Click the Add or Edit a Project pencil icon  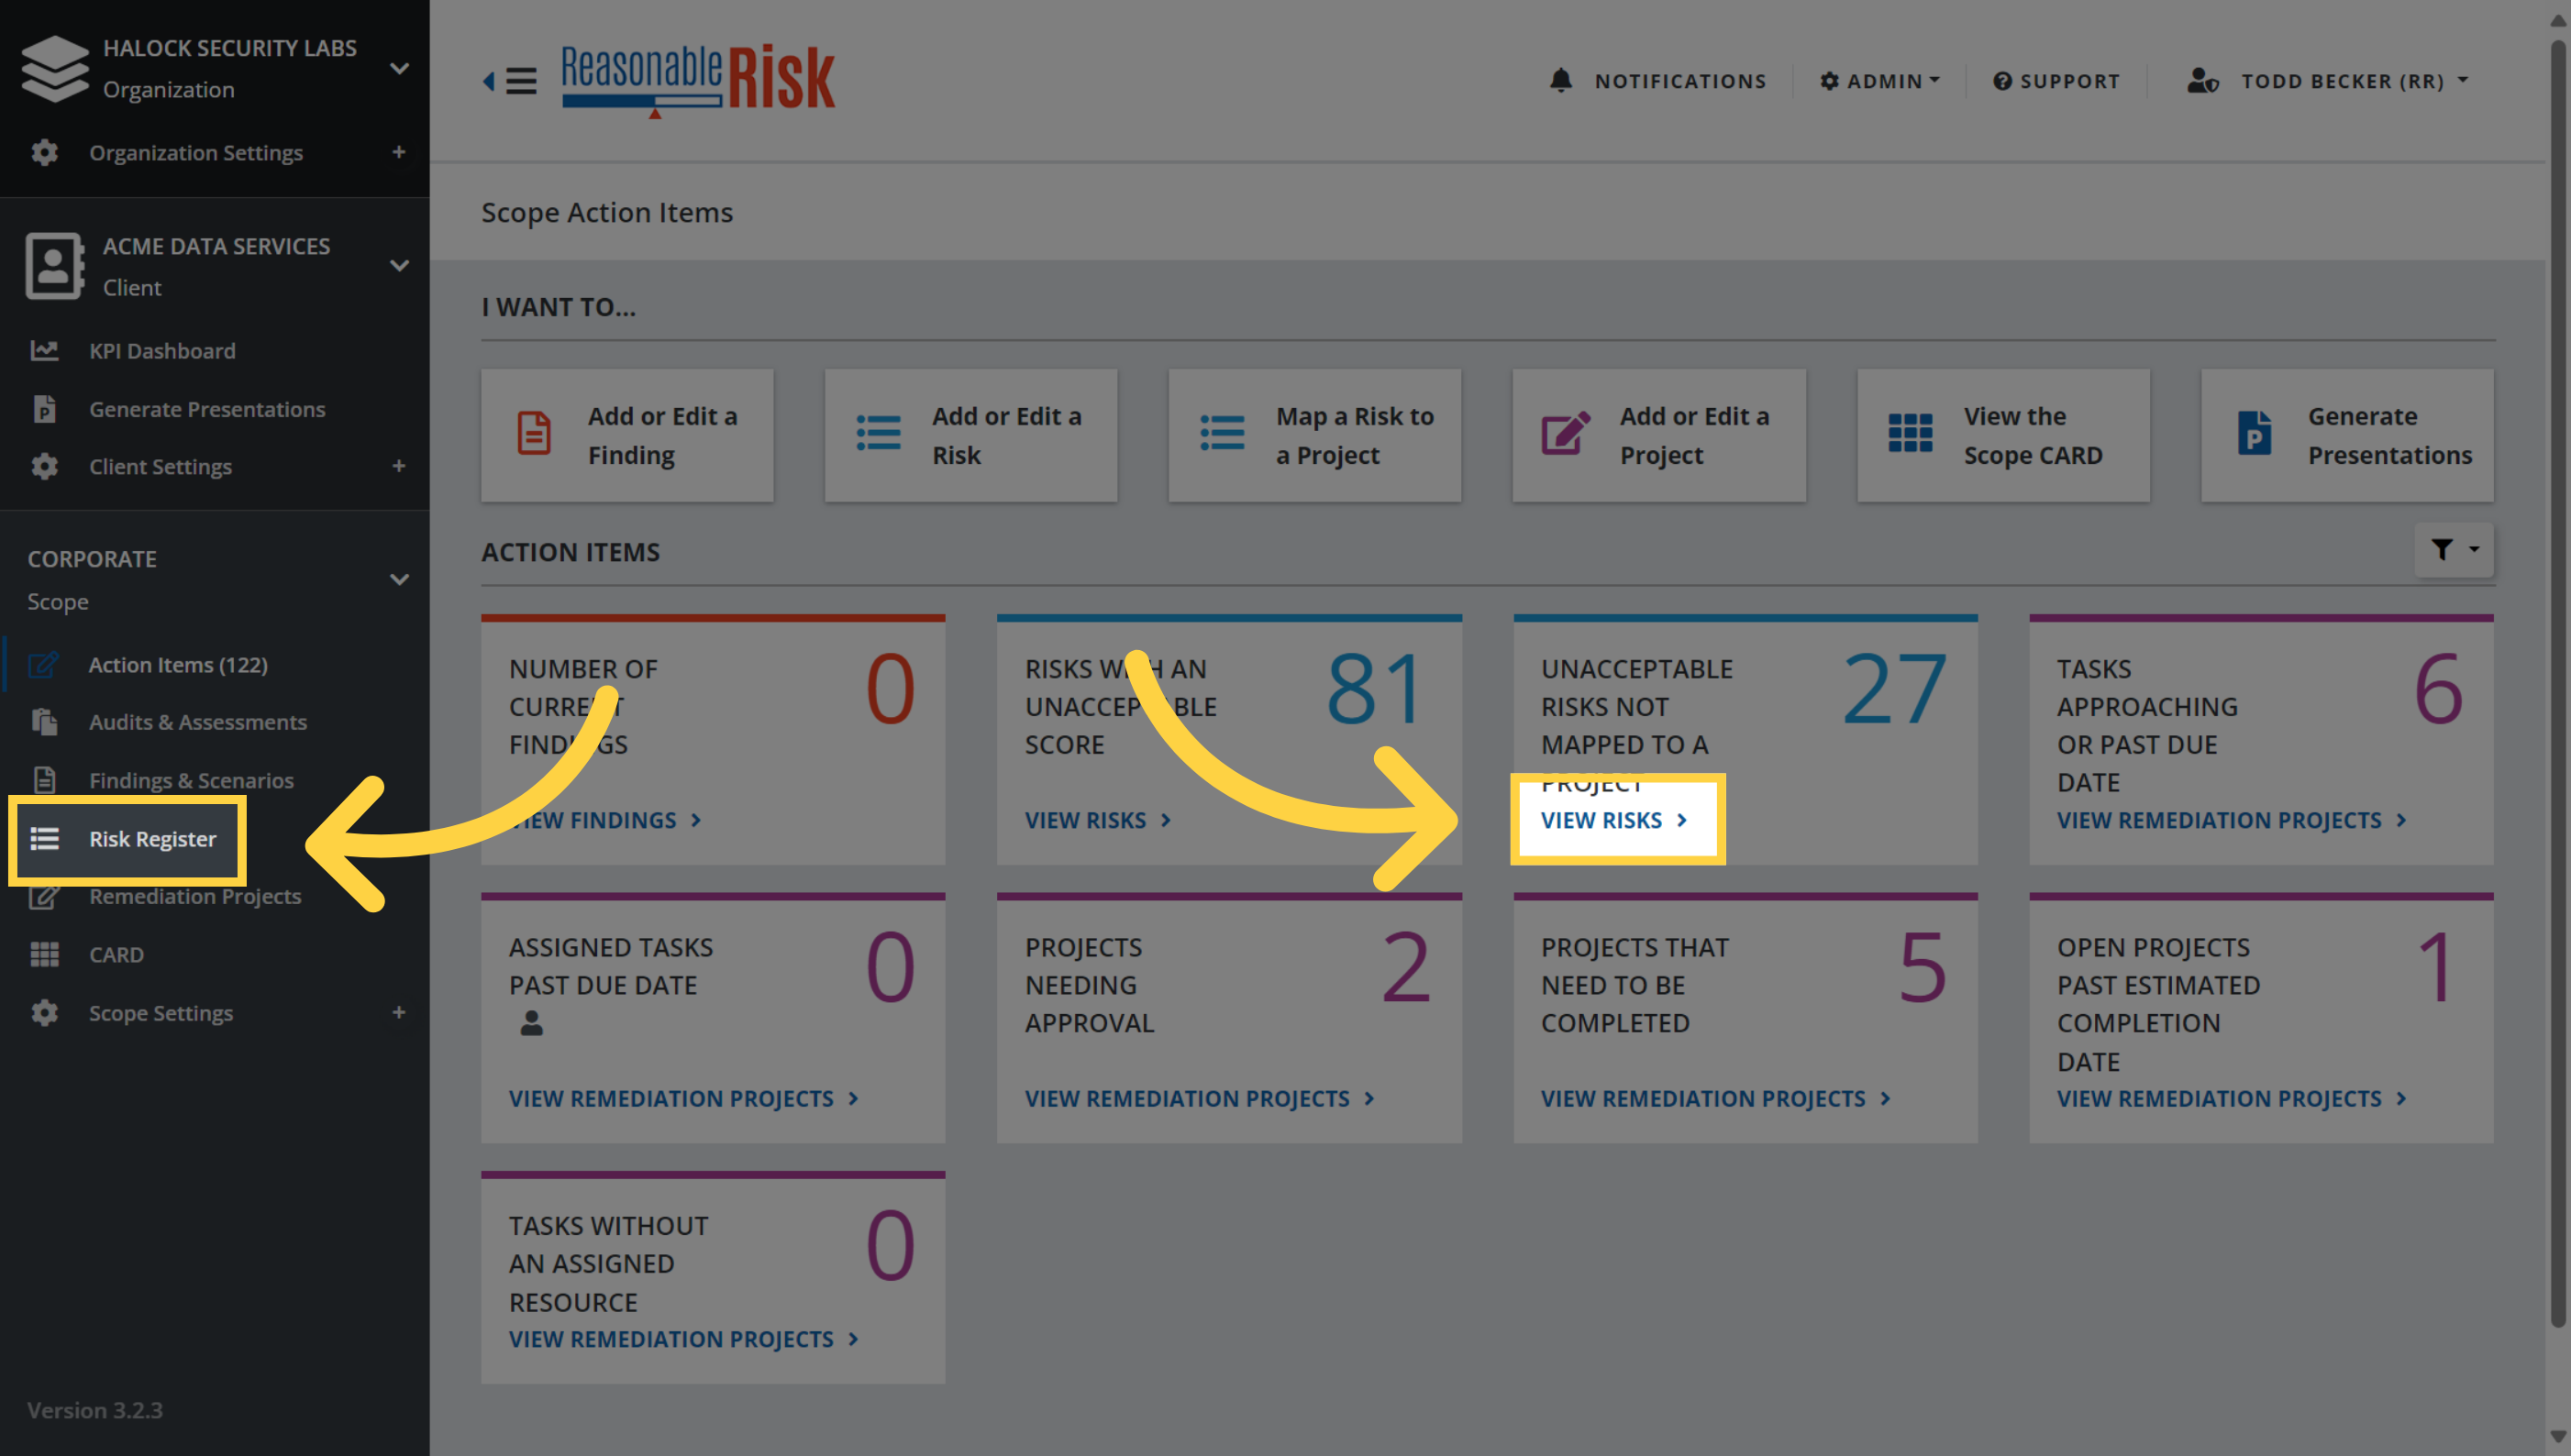(1566, 433)
